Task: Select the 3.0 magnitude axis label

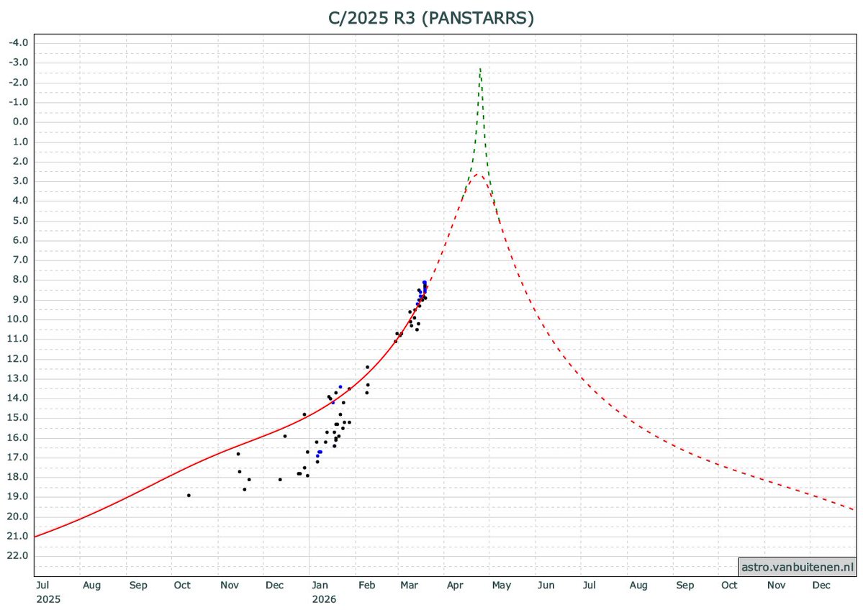Action: point(20,181)
